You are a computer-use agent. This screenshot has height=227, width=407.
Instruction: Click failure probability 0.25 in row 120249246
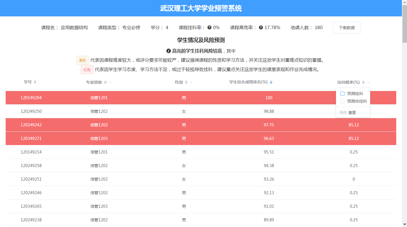(354, 193)
